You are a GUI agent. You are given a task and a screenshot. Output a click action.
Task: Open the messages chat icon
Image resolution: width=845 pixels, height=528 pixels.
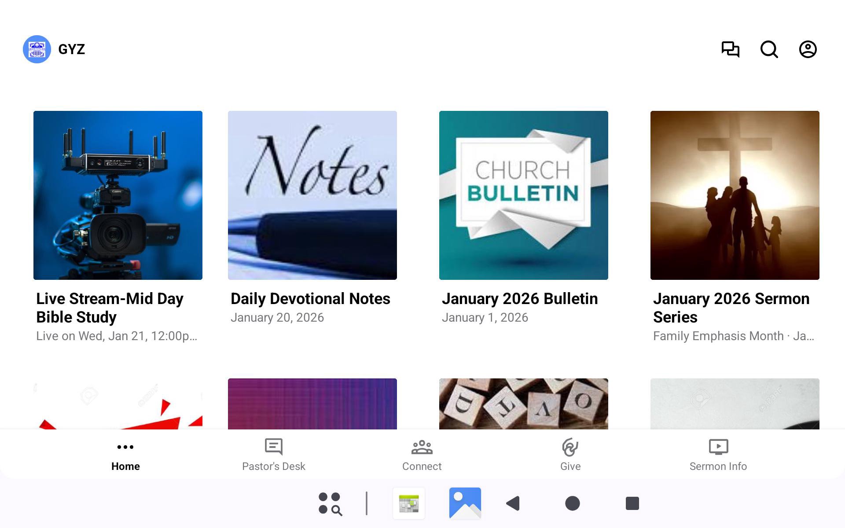(730, 49)
